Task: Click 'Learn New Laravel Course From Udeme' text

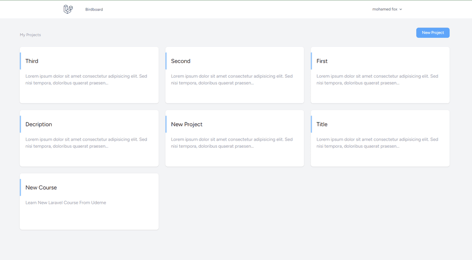Action: coord(65,202)
